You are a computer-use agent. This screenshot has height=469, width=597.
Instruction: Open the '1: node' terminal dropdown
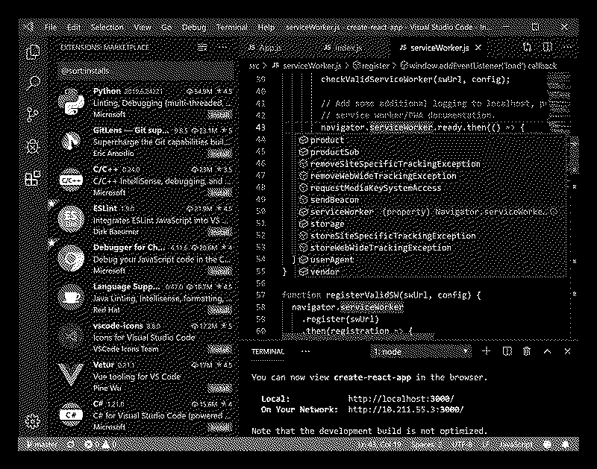[422, 351]
